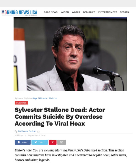This screenshot has width=136, height=168.
Task: Share the article on Facebook
Action: (x=23, y=142)
